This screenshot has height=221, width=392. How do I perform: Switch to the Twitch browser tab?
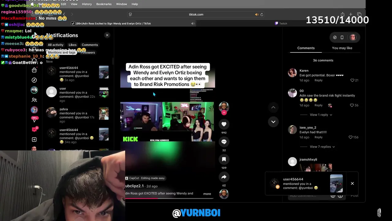click(281, 23)
